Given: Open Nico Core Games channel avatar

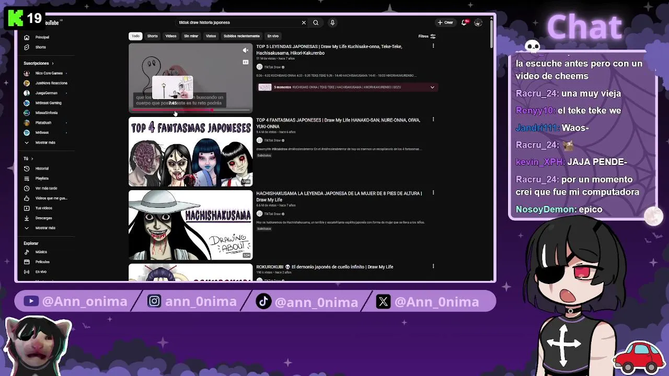Looking at the screenshot, I should pyautogui.click(x=27, y=73).
